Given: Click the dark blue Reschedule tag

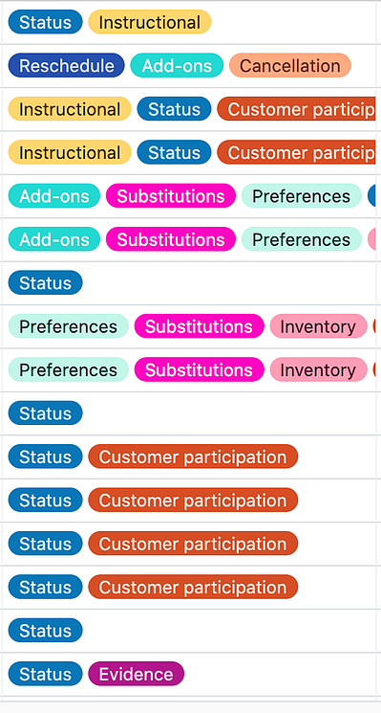Looking at the screenshot, I should point(66,65).
